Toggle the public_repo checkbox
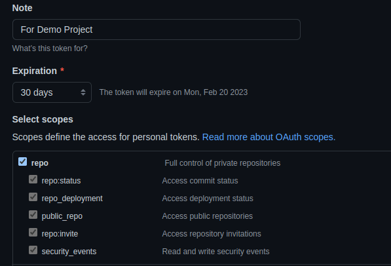Image resolution: width=391 pixels, height=266 pixels. pyautogui.click(x=33, y=215)
